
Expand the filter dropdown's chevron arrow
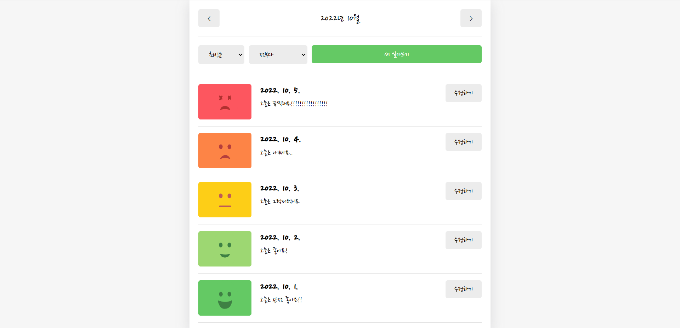pyautogui.click(x=303, y=54)
